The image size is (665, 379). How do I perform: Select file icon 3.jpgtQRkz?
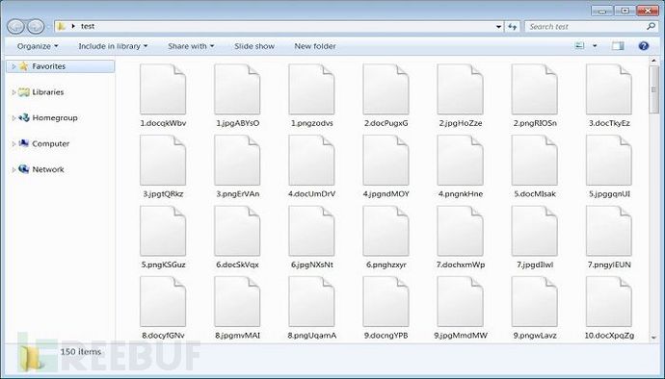(x=163, y=160)
